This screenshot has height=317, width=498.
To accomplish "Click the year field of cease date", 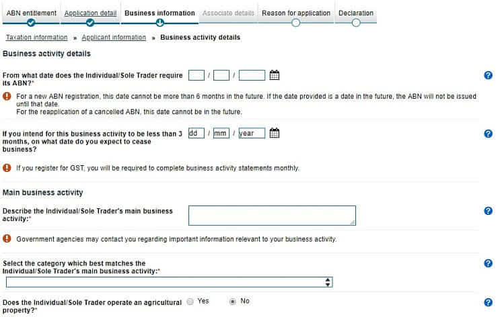I will coord(252,134).
